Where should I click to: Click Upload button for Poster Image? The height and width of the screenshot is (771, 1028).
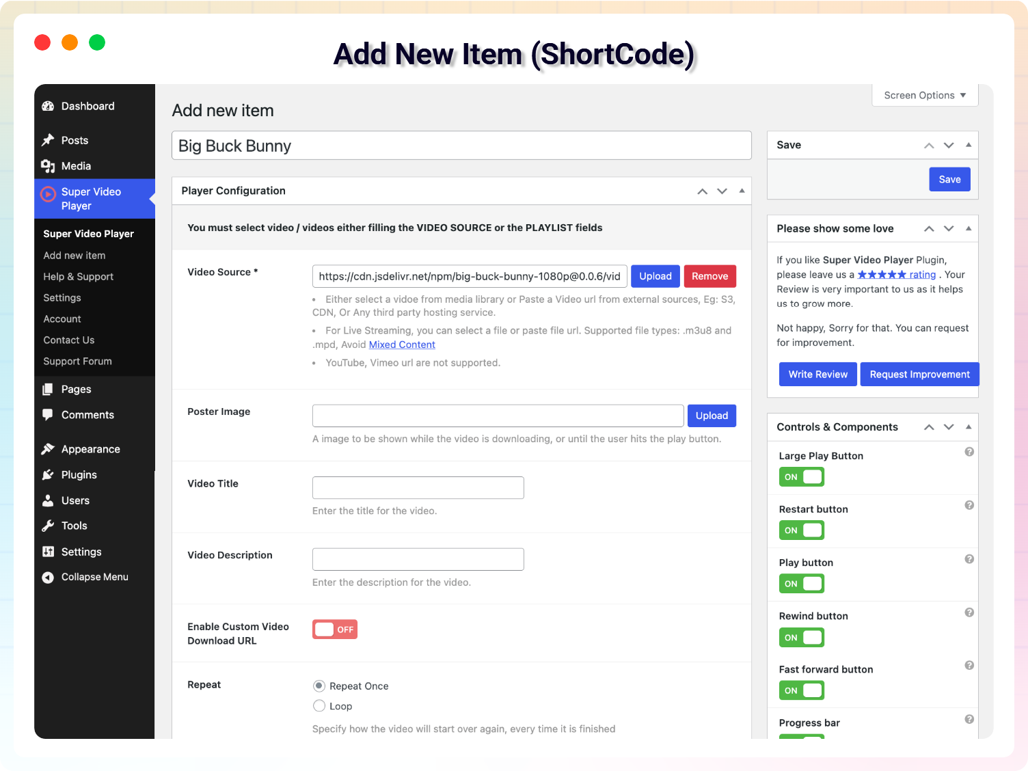712,416
